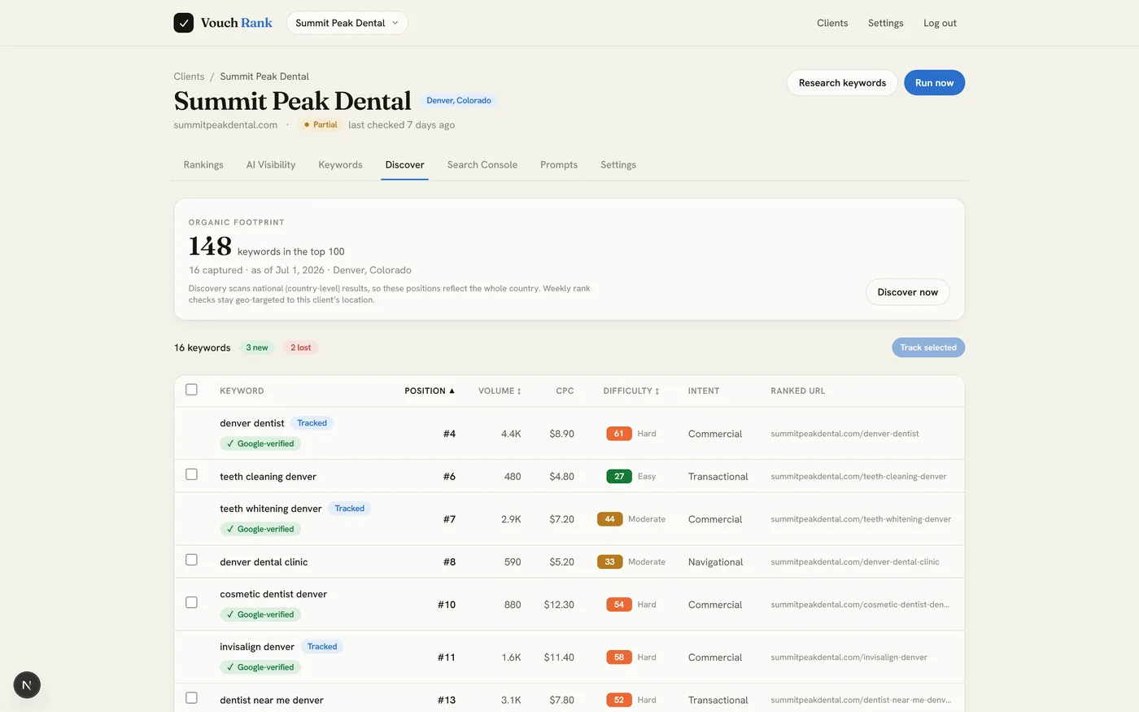The width and height of the screenshot is (1139, 712).
Task: Click the summitpeakdental.com/teeth-cleaning-denver ranked URL
Action: click(x=858, y=477)
